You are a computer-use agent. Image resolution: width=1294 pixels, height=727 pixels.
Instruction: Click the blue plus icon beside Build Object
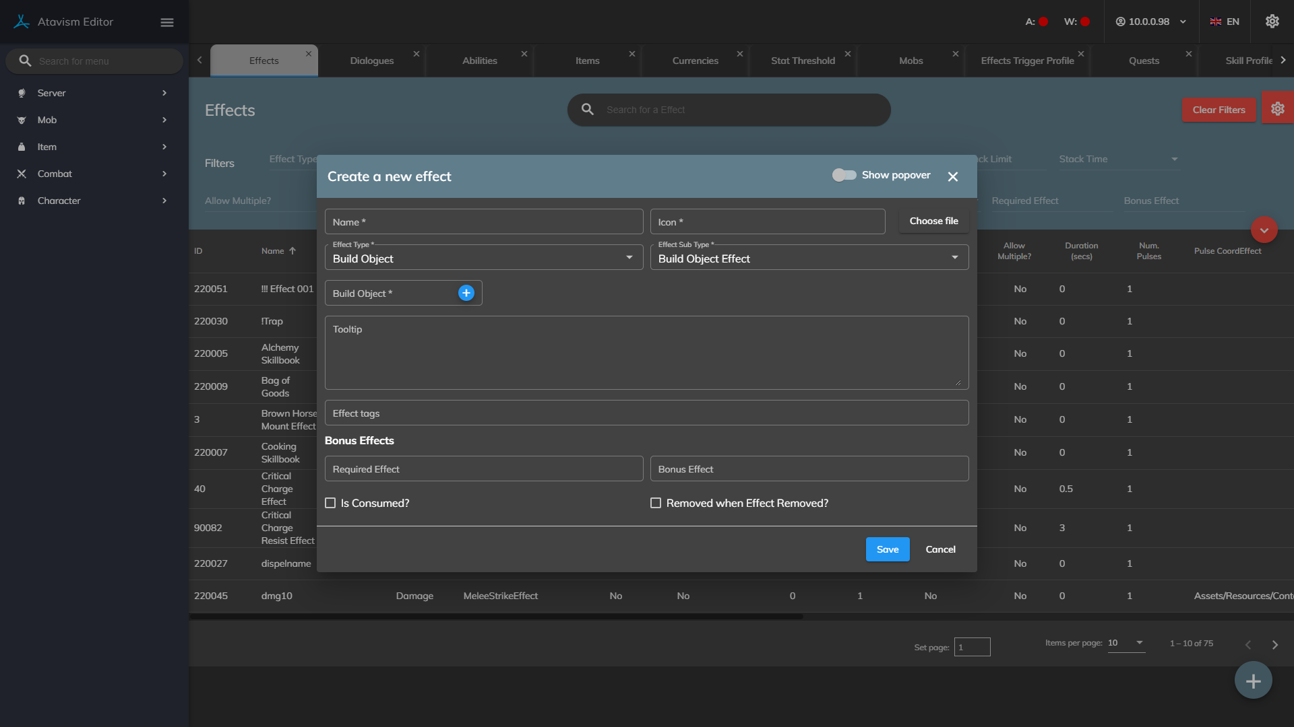click(466, 293)
